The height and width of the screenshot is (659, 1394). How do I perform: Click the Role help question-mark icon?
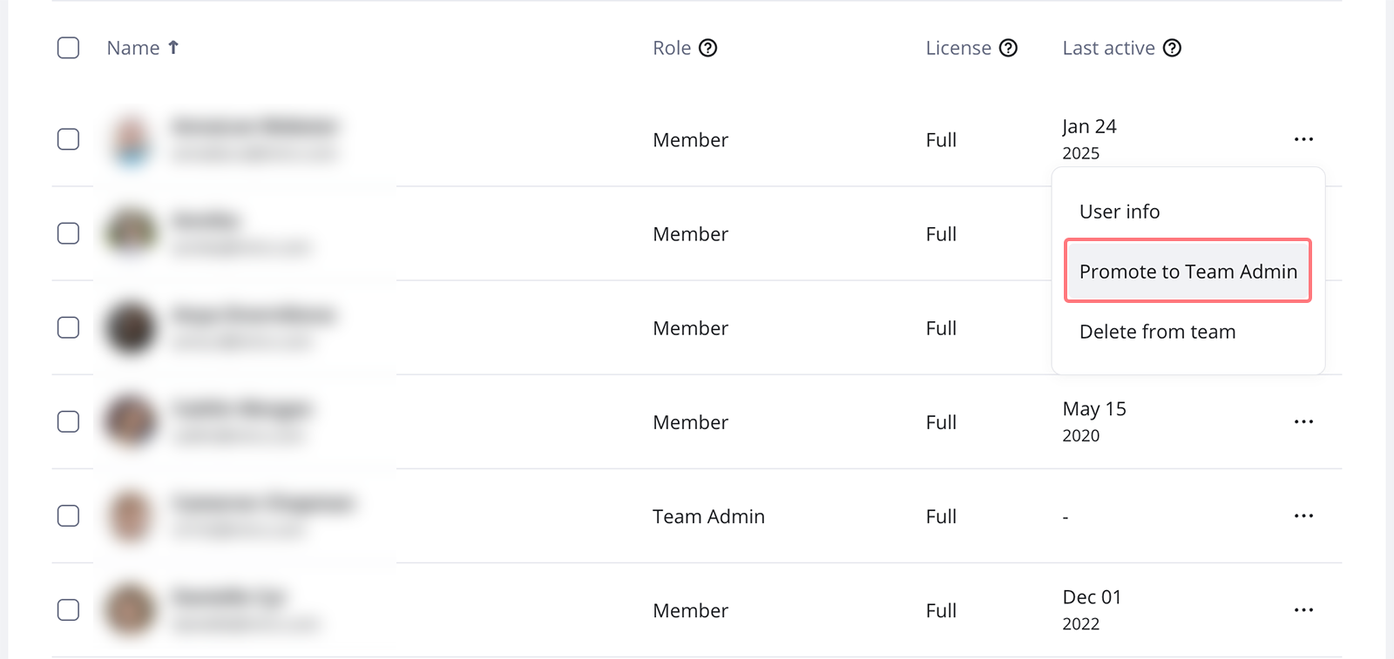708,48
